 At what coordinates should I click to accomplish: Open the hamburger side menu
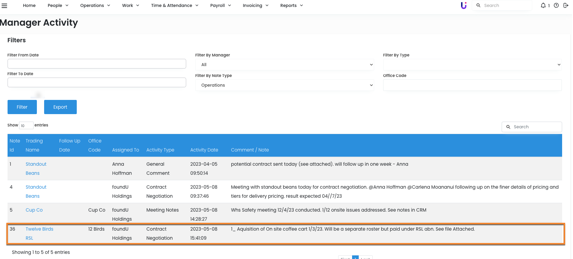4,5
